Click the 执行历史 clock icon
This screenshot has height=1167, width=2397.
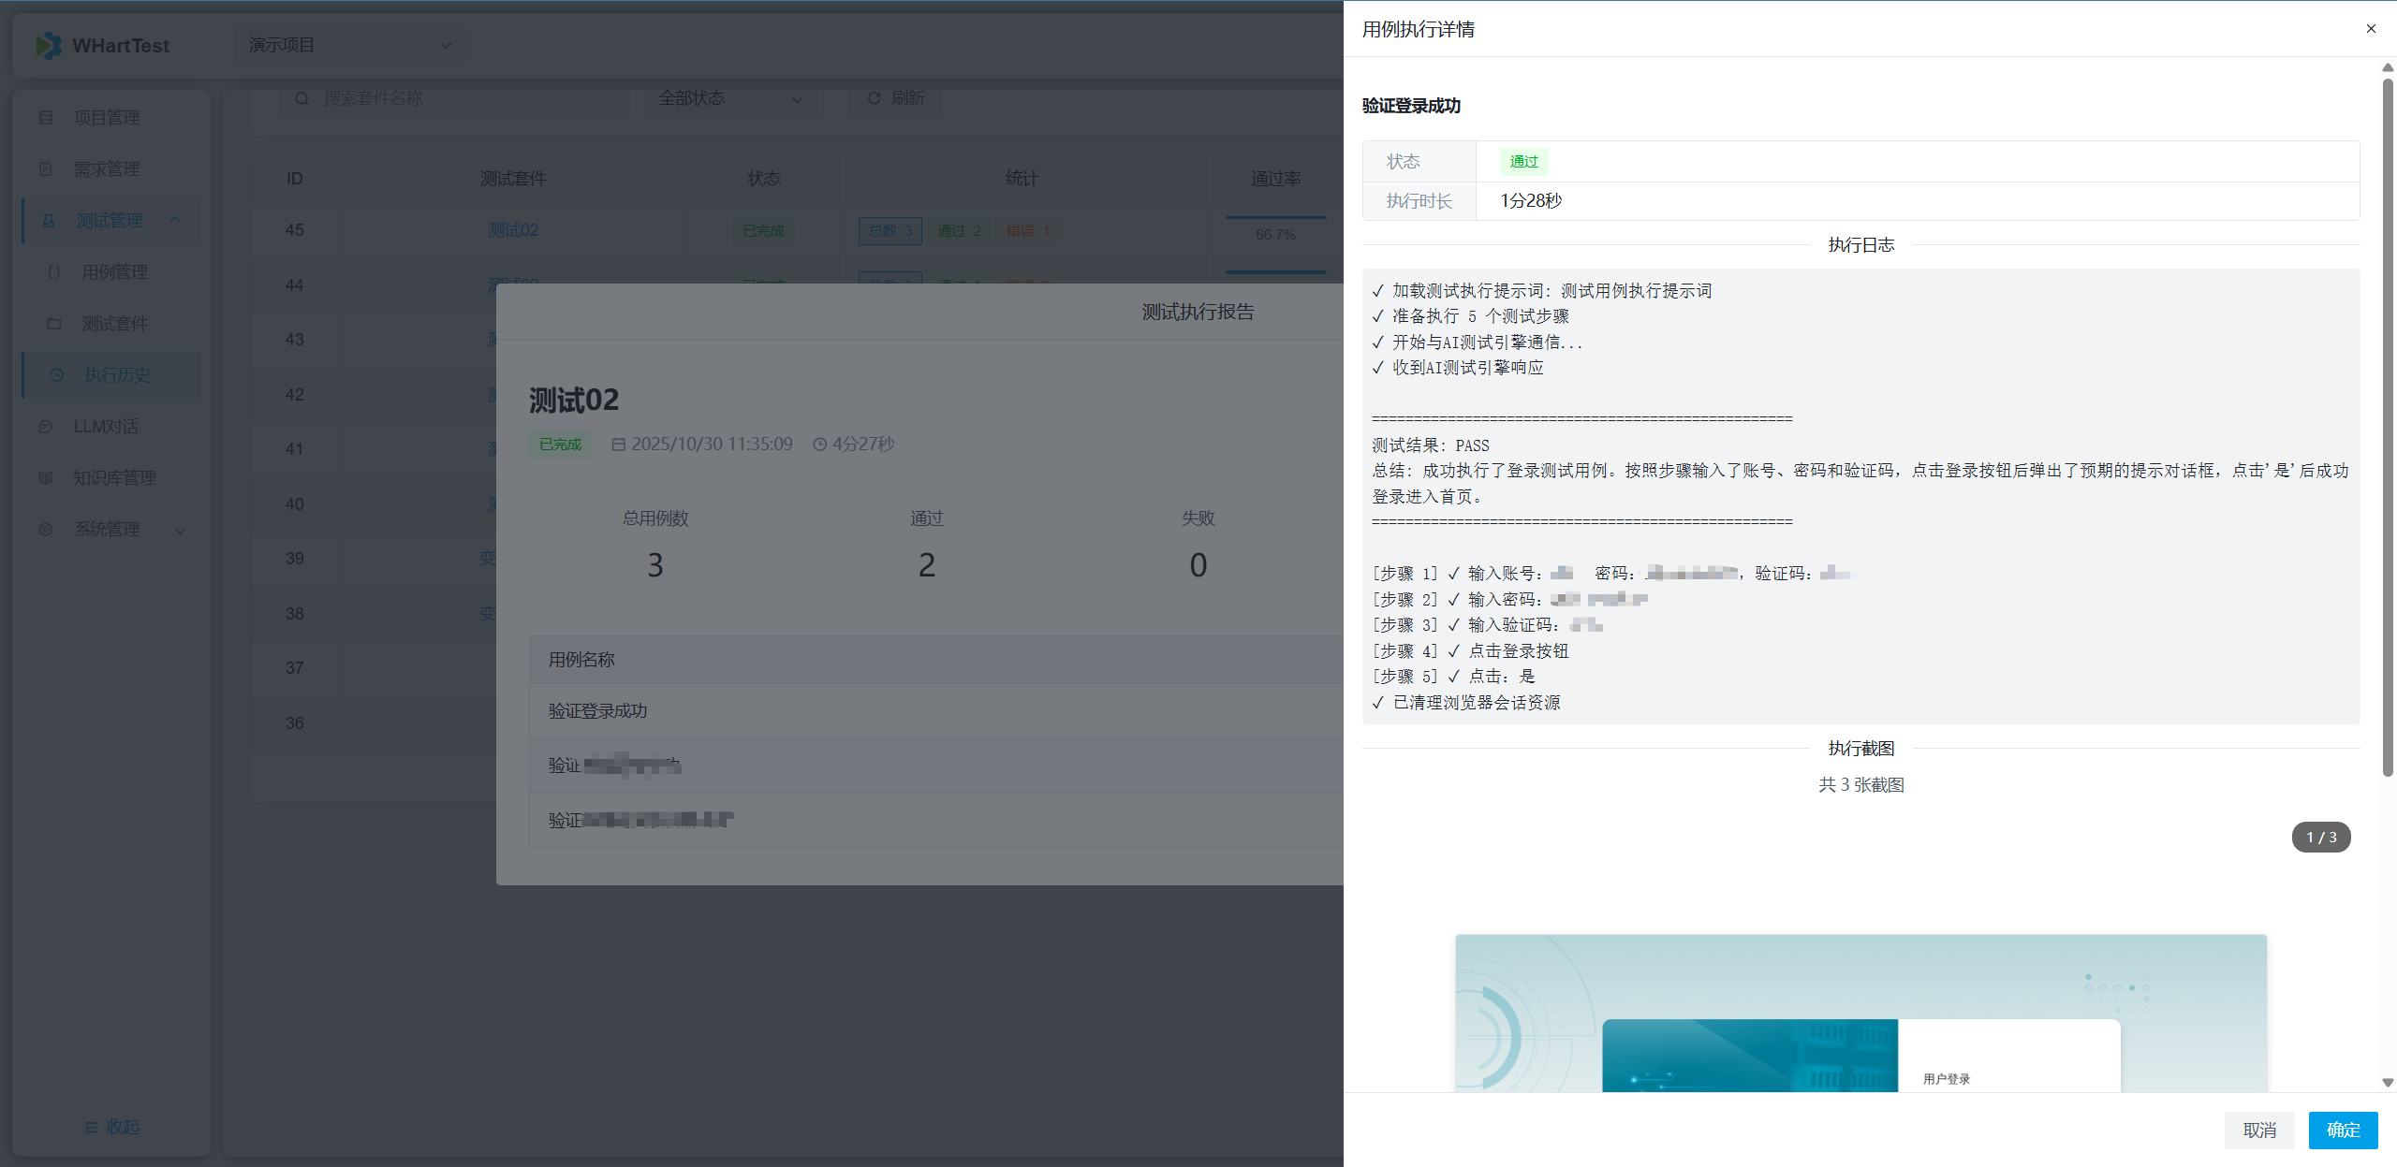click(x=57, y=375)
